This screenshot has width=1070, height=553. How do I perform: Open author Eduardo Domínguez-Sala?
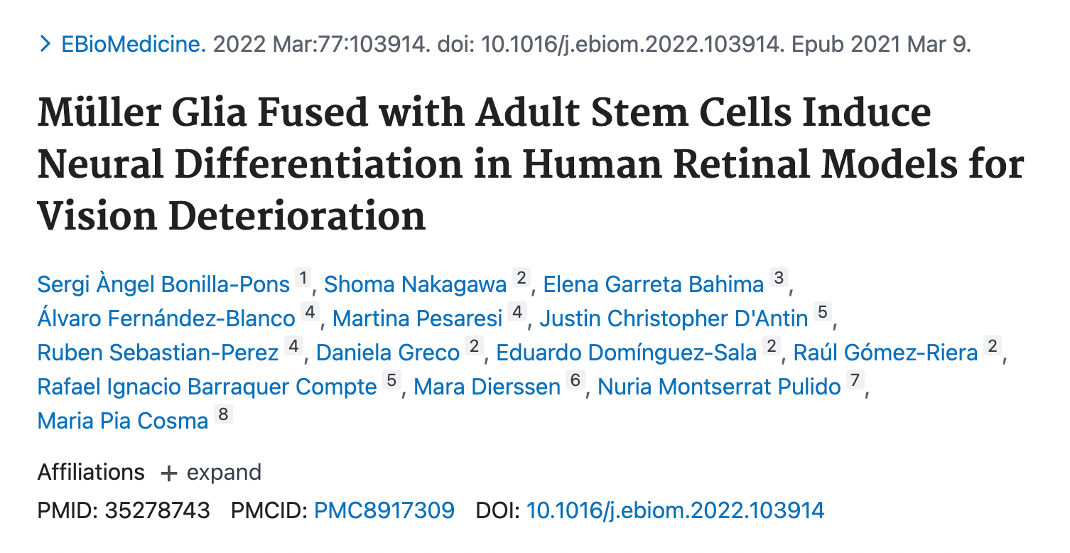(x=626, y=353)
